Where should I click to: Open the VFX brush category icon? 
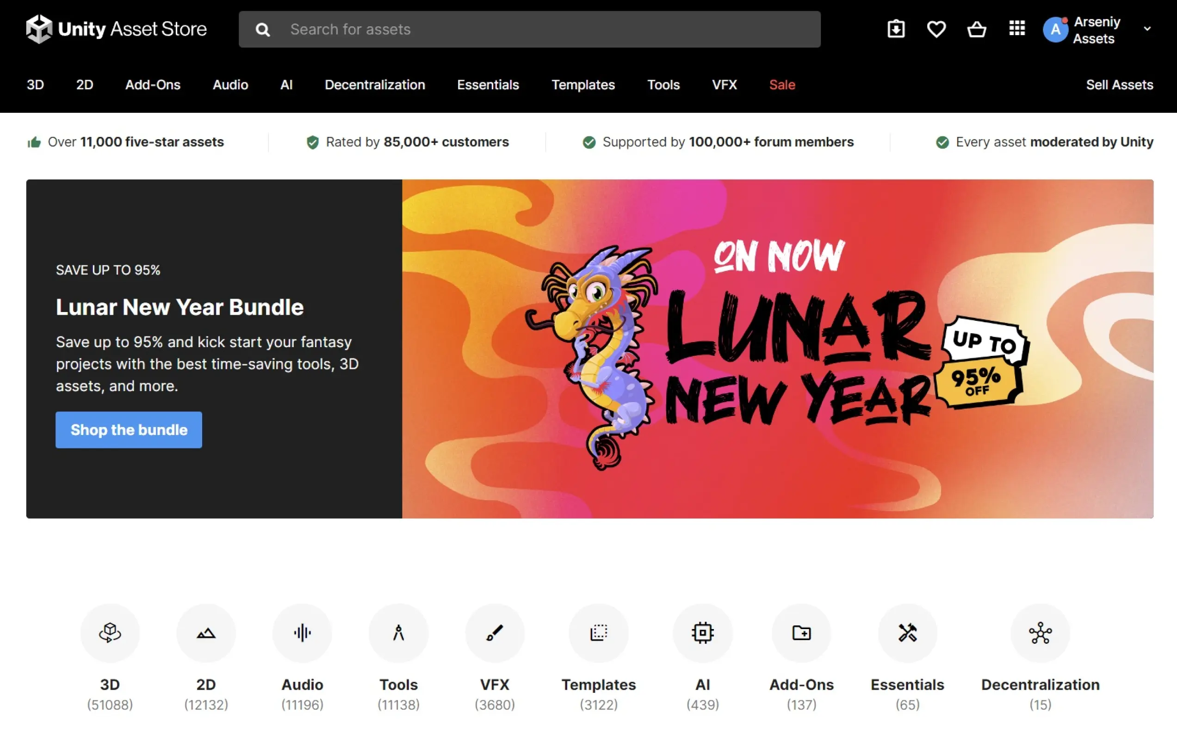pyautogui.click(x=495, y=632)
